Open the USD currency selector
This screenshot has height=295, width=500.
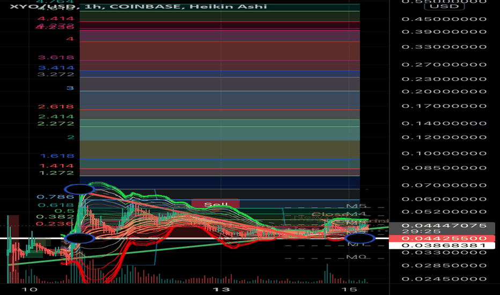click(x=444, y=6)
